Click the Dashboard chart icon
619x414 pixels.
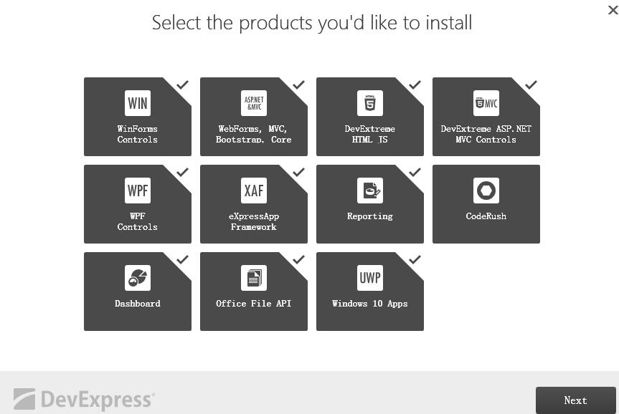pos(138,278)
